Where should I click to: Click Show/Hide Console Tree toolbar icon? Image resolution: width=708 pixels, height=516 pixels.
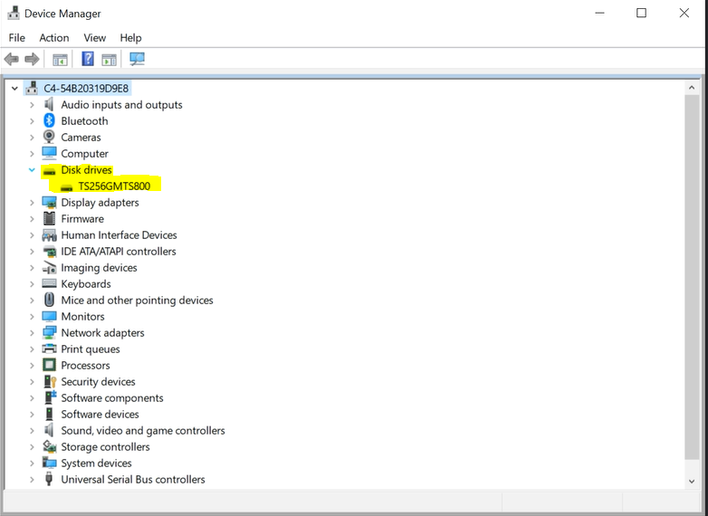point(60,59)
